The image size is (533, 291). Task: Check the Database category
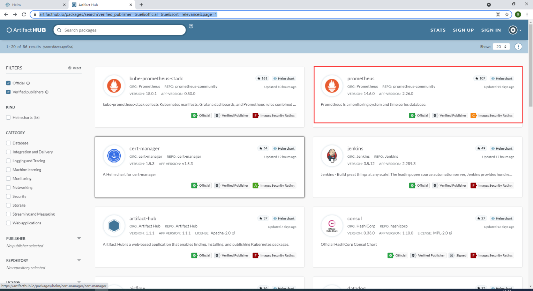pyautogui.click(x=8, y=143)
